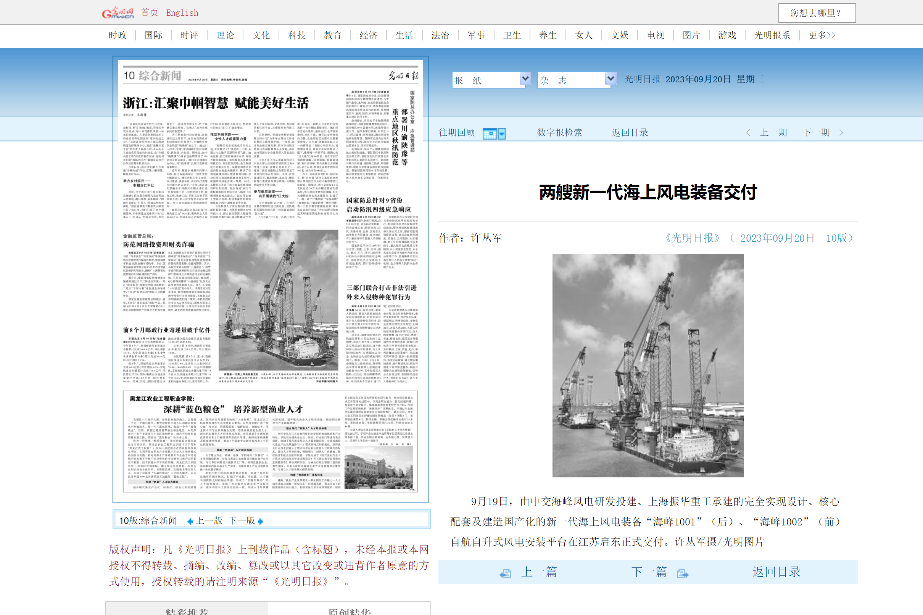Screen dimensions: 923x615
Task: Click blue arrow icon before 上一版
Action: [190, 521]
